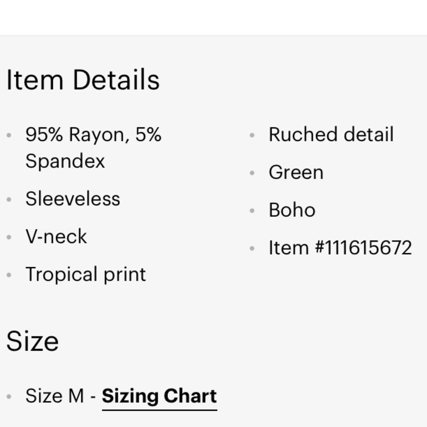The image size is (427, 427).
Task: Click the bullet beside Item number
Action: click(252, 248)
